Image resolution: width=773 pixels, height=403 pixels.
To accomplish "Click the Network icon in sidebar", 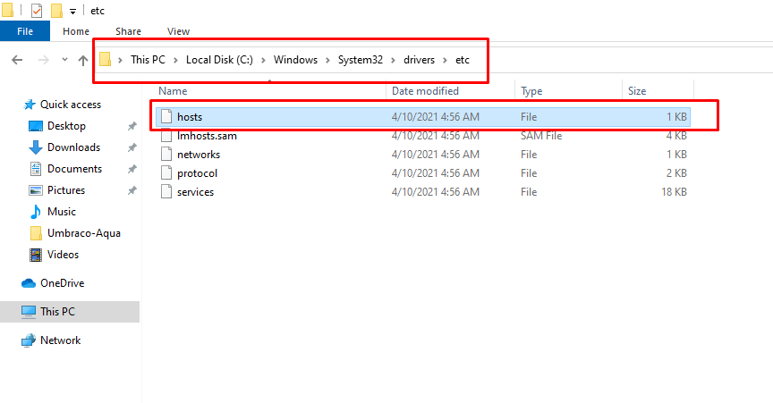I will 29,340.
